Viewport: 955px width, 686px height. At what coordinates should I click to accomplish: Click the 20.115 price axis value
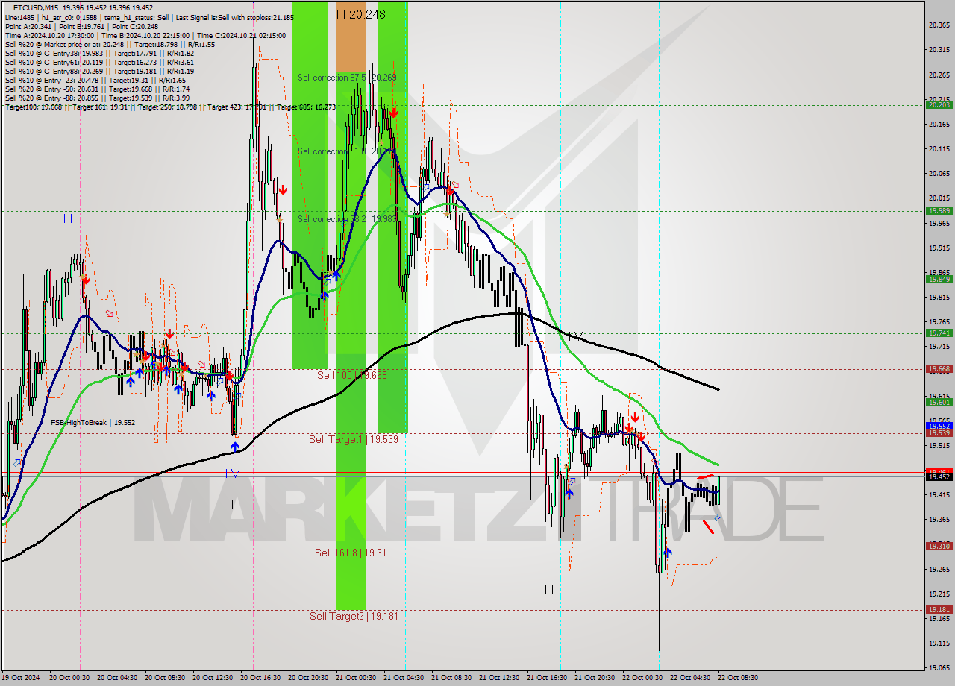click(939, 148)
